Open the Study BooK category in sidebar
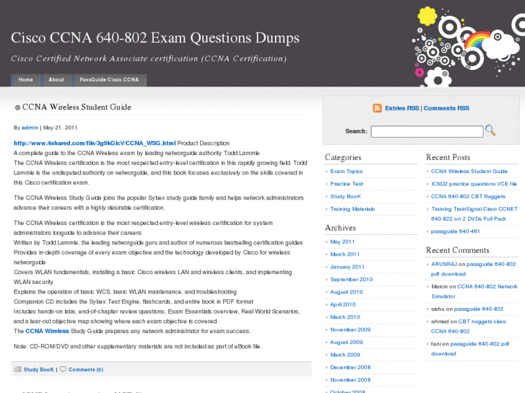 pyautogui.click(x=345, y=196)
